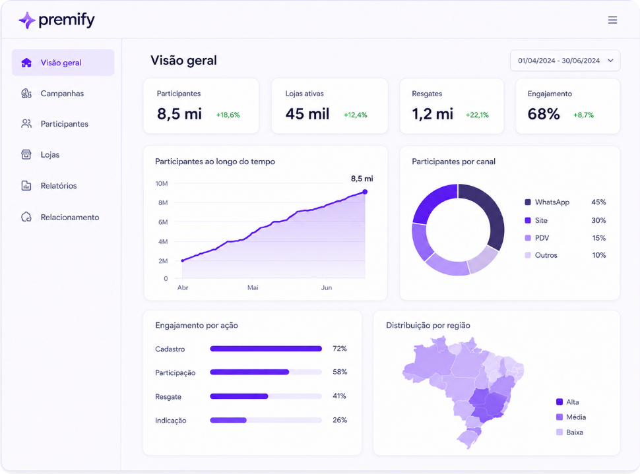Click the 26% Indicação value
The image size is (640, 474).
(x=340, y=420)
